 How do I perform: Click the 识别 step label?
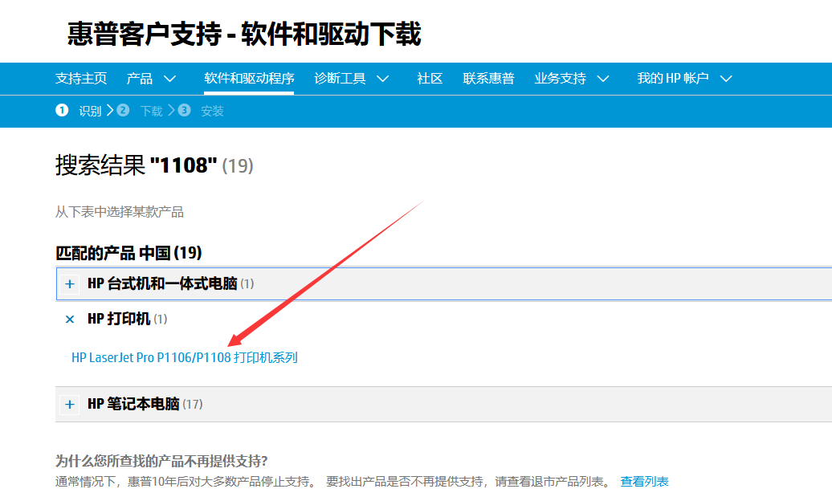pyautogui.click(x=90, y=111)
